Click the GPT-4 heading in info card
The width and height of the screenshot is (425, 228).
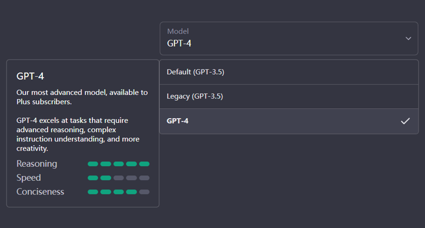(30, 76)
